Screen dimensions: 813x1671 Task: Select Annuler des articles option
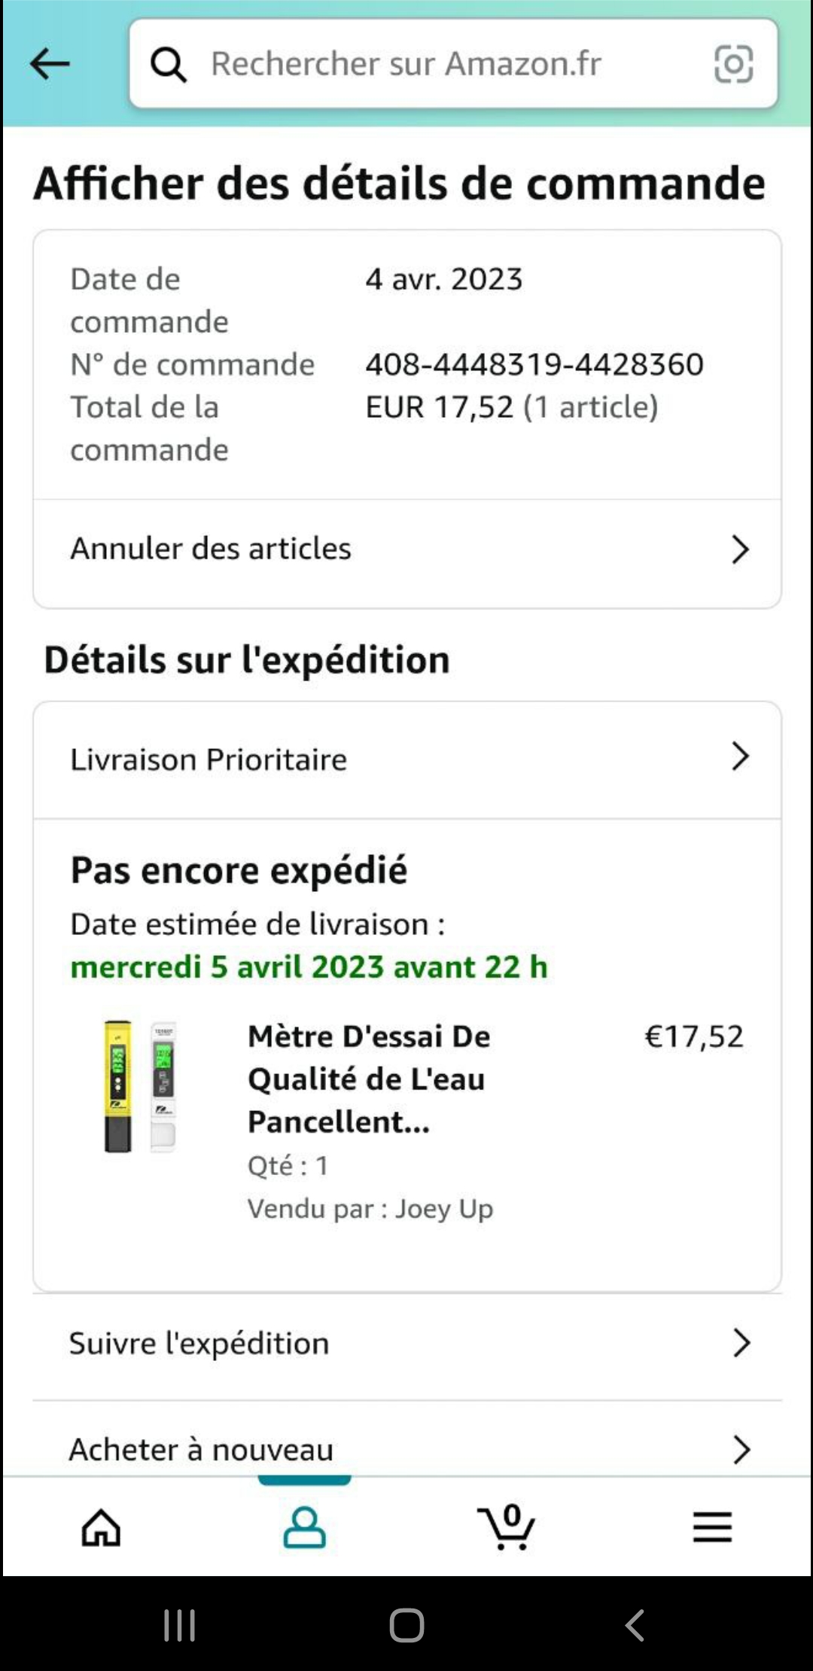pyautogui.click(x=211, y=549)
